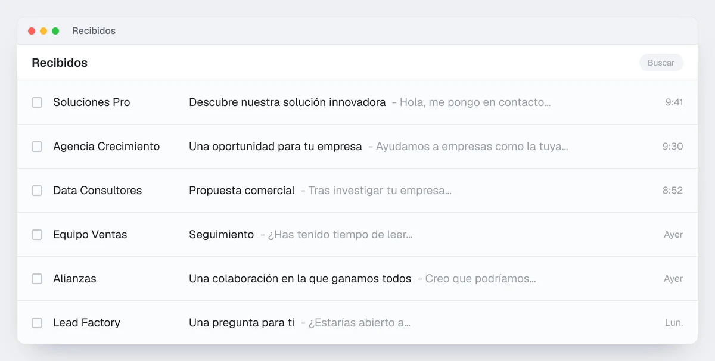Click sender name Equipo Ventas
The height and width of the screenshot is (361, 715).
click(x=90, y=235)
